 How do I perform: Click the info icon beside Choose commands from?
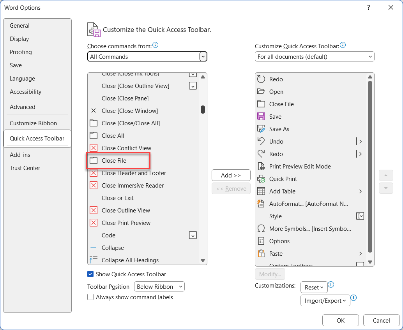[x=155, y=45]
